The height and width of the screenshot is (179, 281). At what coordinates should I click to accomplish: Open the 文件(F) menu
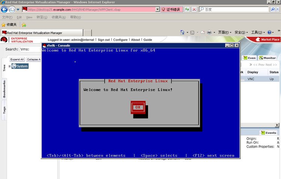click(x=7, y=17)
